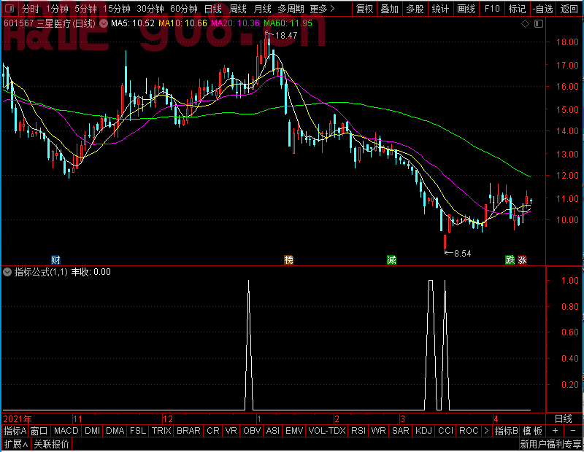Image resolution: width=584 pixels, height=452 pixels.
Task: Show more indicators with the > arrow
Action: click(x=486, y=431)
